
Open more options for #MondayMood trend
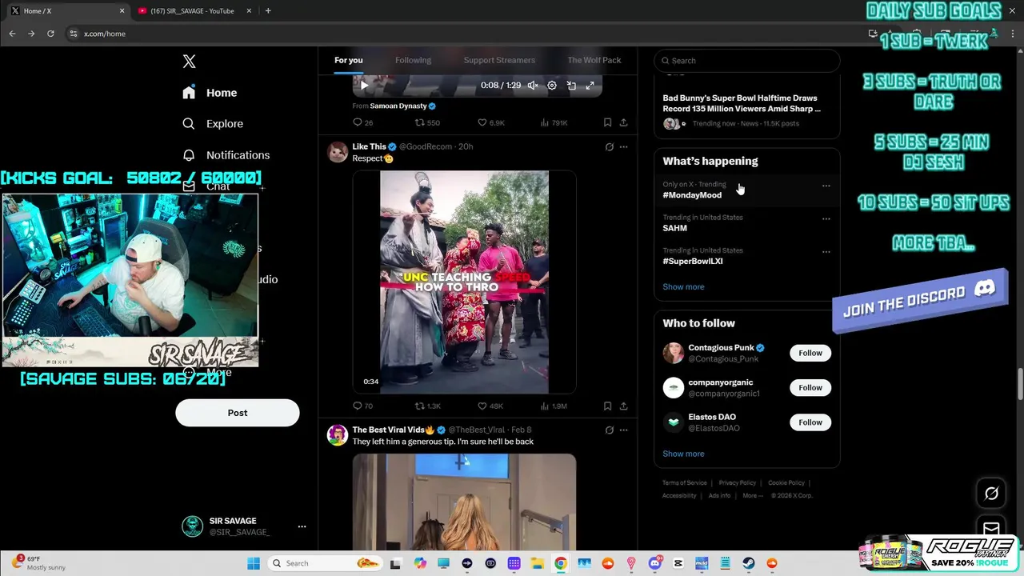pyautogui.click(x=826, y=186)
